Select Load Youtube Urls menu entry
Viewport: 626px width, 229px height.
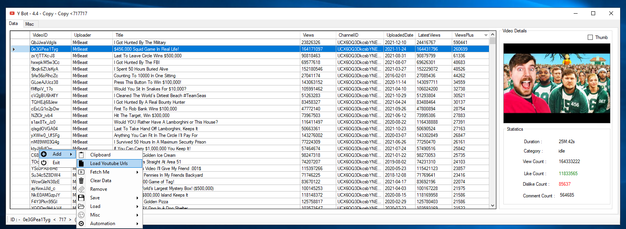(109, 163)
